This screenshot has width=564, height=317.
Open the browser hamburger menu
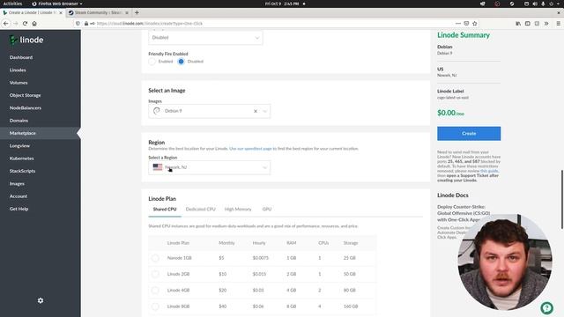pyautogui.click(x=558, y=24)
